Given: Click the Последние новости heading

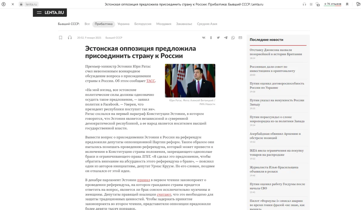Looking at the screenshot, I should (x=267, y=39).
